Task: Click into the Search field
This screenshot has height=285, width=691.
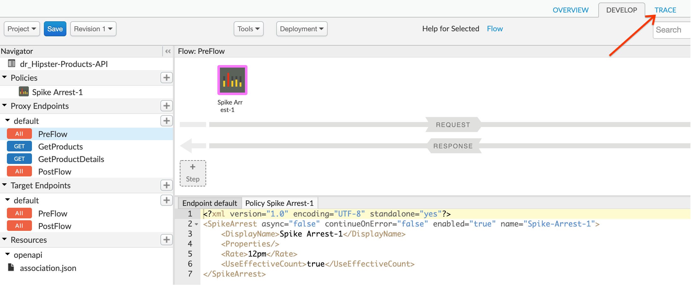Action: click(x=672, y=30)
